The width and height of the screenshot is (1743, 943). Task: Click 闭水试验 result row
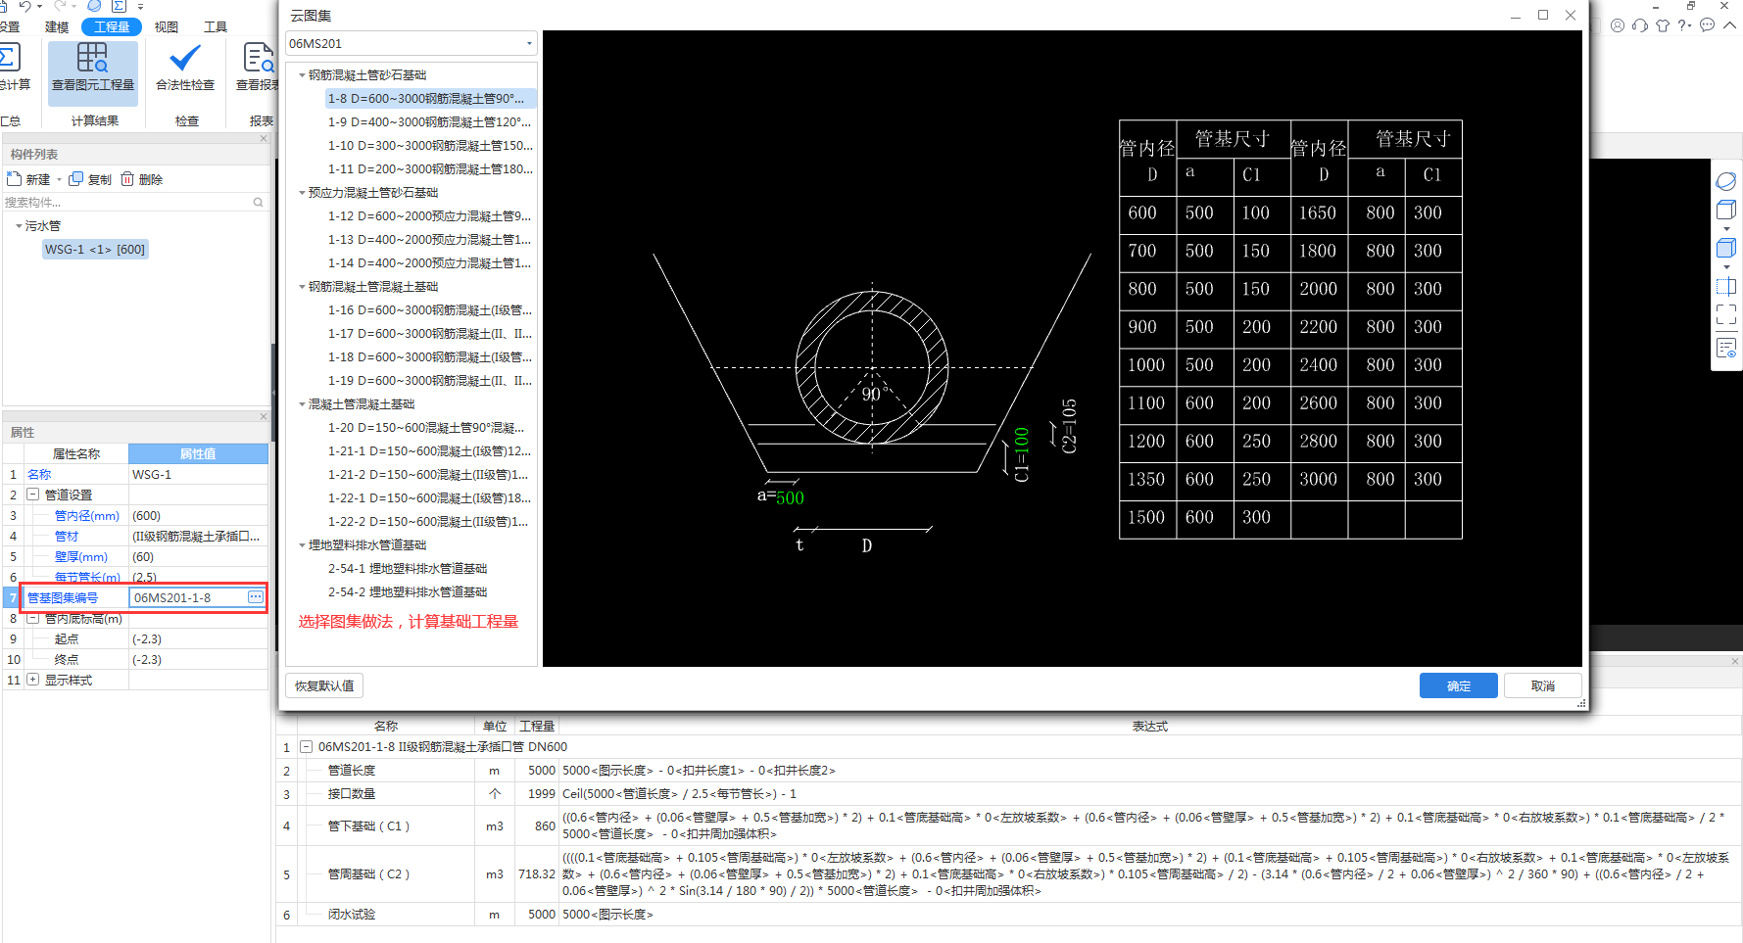tap(1008, 914)
